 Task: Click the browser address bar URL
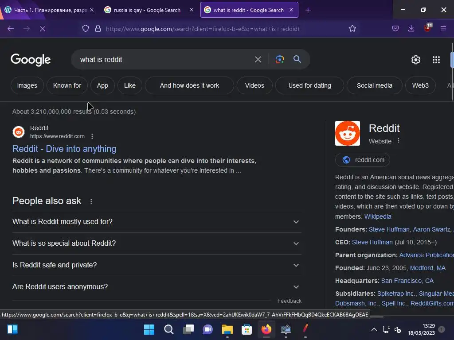coord(203,29)
